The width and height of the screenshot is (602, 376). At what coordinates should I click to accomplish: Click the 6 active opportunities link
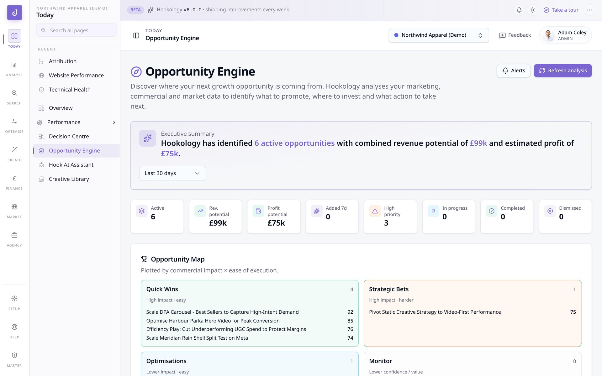294,143
